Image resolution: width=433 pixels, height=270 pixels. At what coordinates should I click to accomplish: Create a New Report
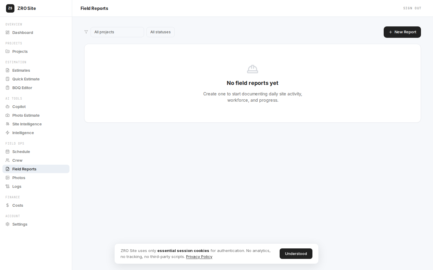(x=402, y=32)
